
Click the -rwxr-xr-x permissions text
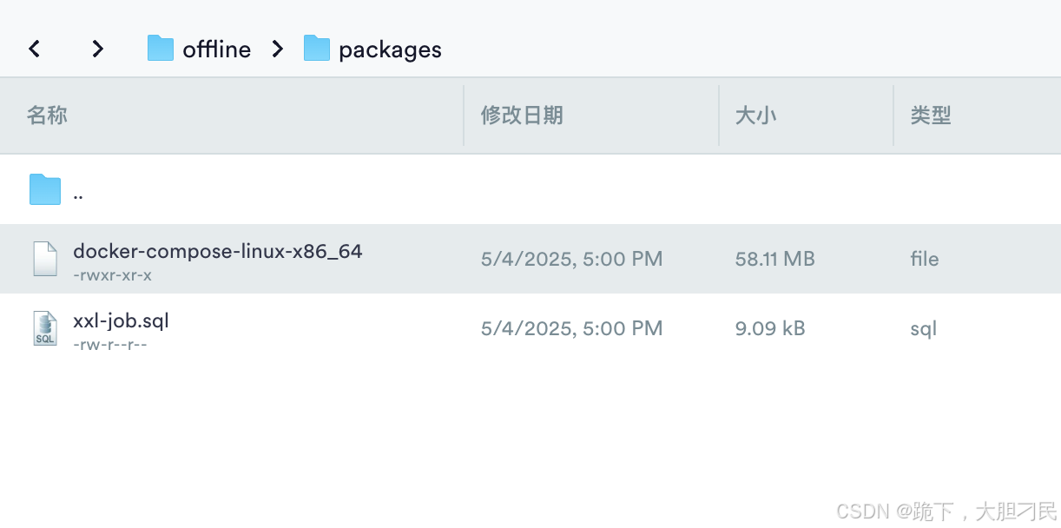(112, 275)
